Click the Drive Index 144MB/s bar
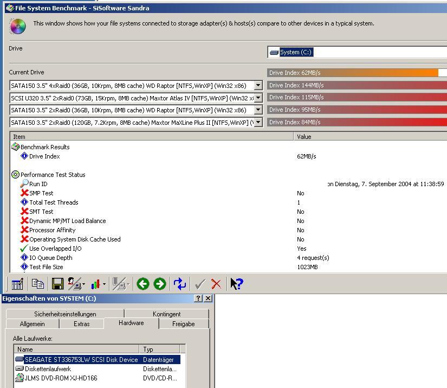Screen dimensions: 447x388 357,85
